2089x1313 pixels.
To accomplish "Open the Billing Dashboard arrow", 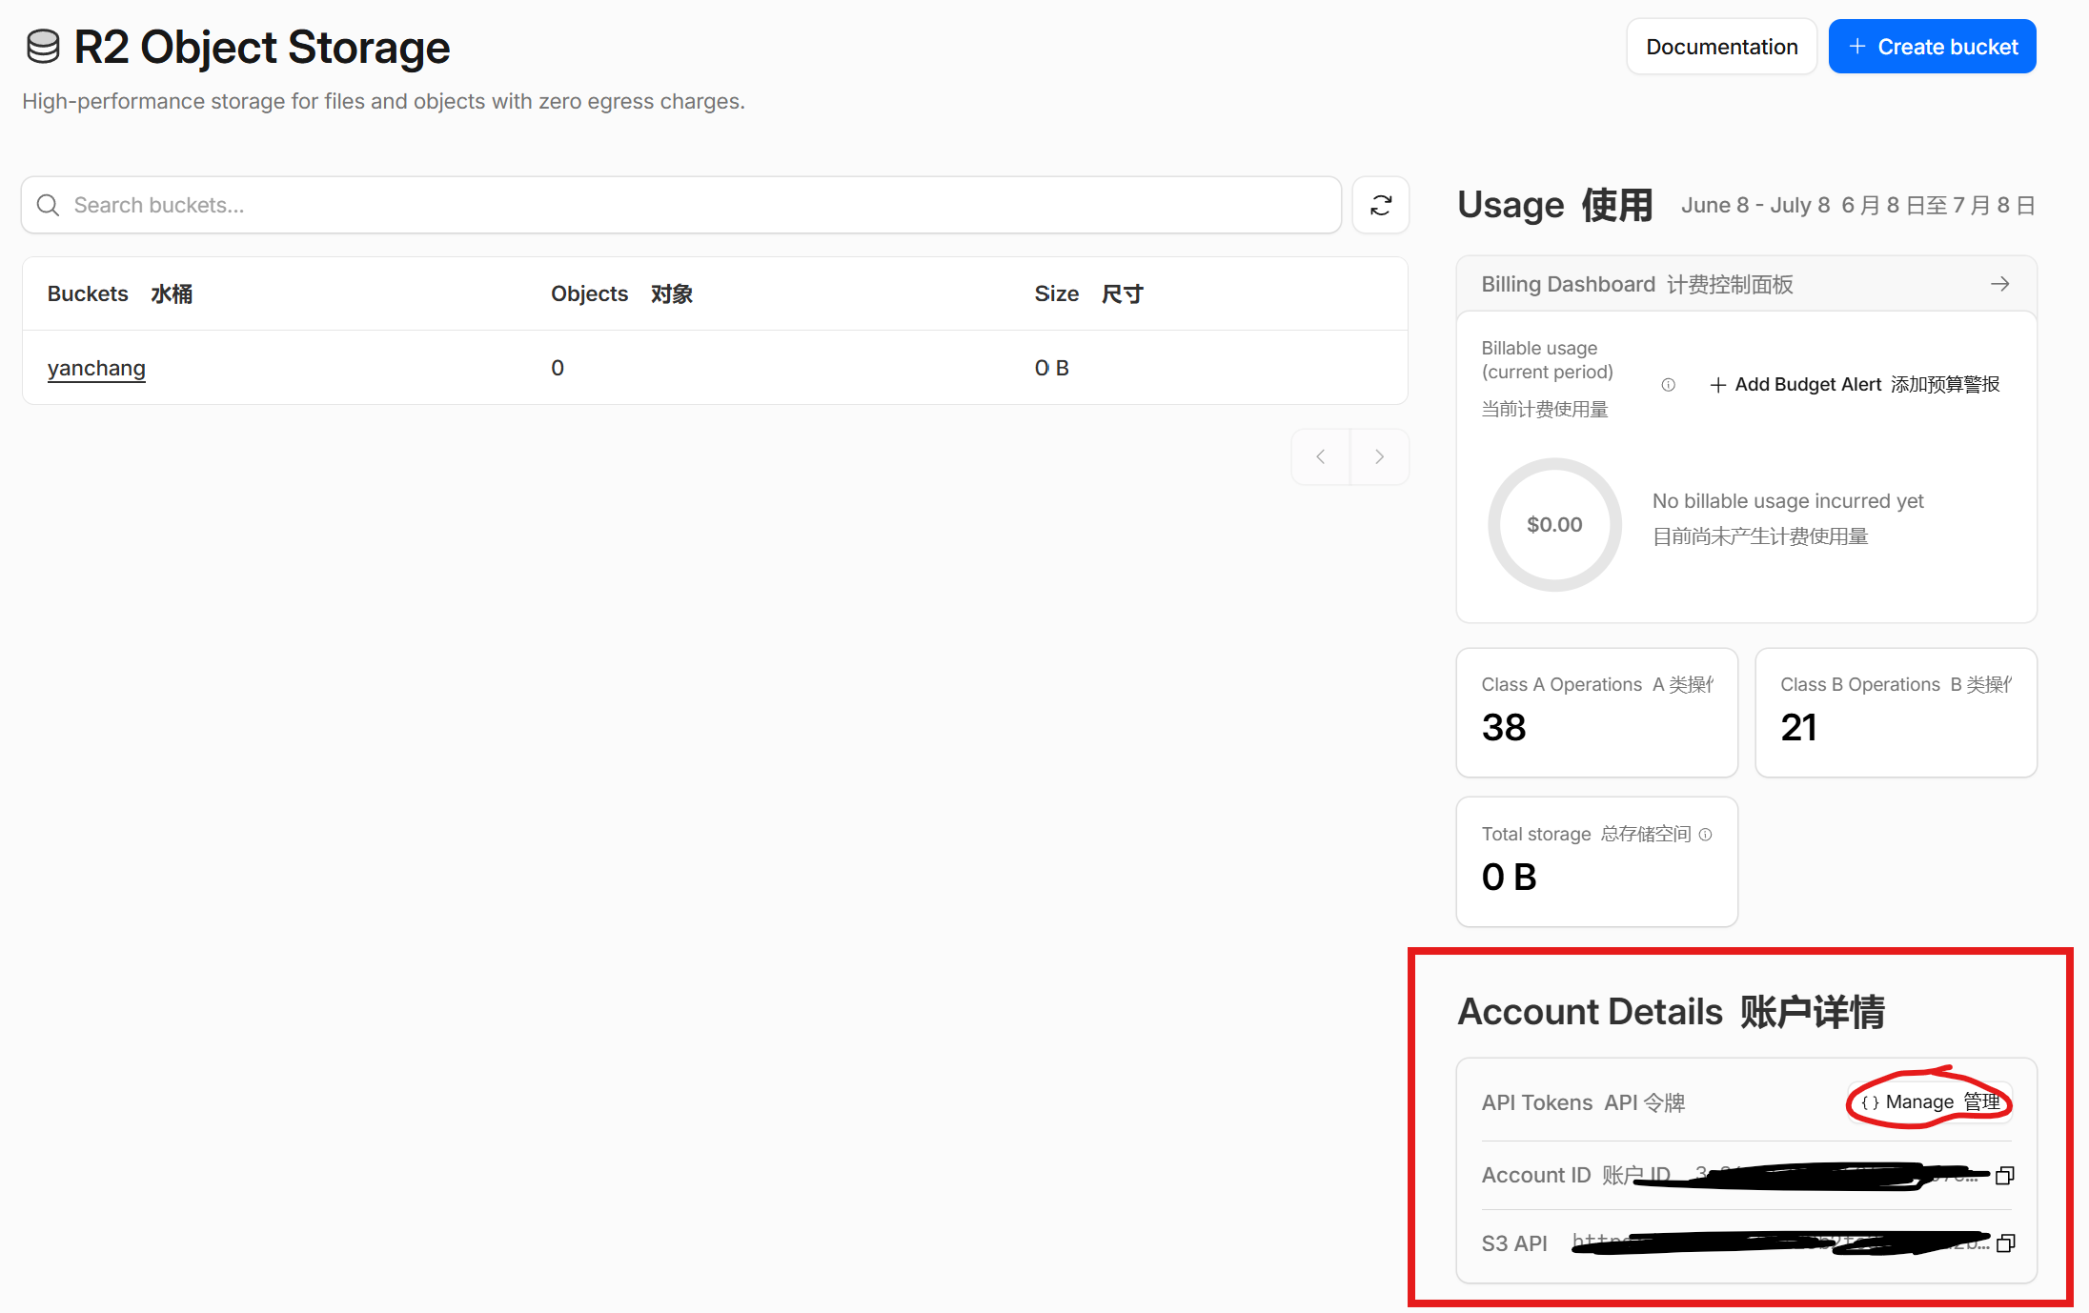I will tap(1999, 284).
